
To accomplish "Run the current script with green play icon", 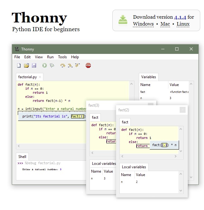I will (45, 65).
